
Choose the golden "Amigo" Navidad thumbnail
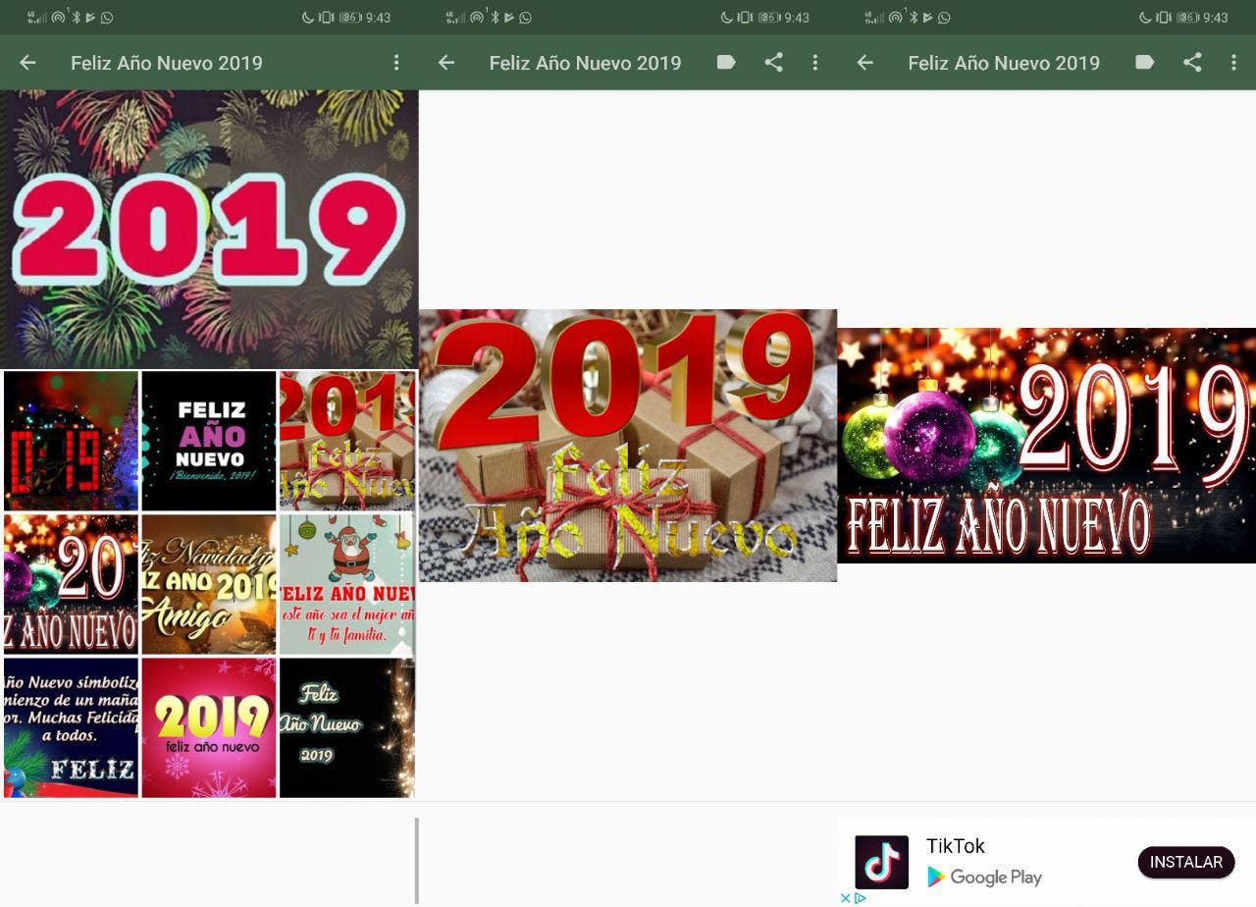point(209,584)
